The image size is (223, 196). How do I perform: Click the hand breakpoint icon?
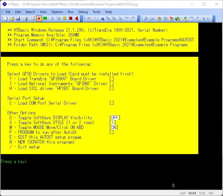(160, 19)
